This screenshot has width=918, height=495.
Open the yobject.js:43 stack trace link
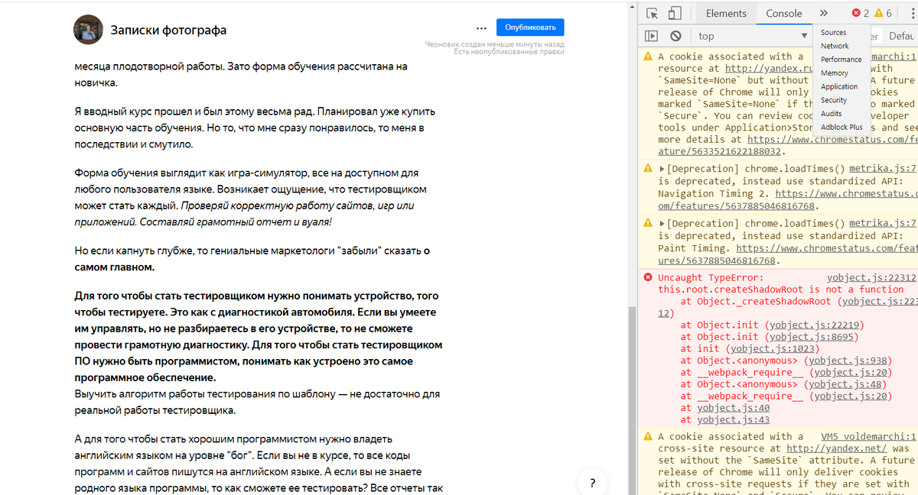tap(734, 420)
